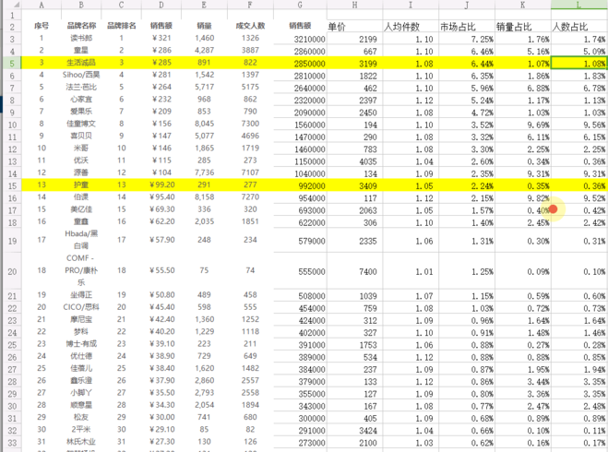Select cell with value 555000
This screenshot has width=608, height=452.
pos(300,271)
